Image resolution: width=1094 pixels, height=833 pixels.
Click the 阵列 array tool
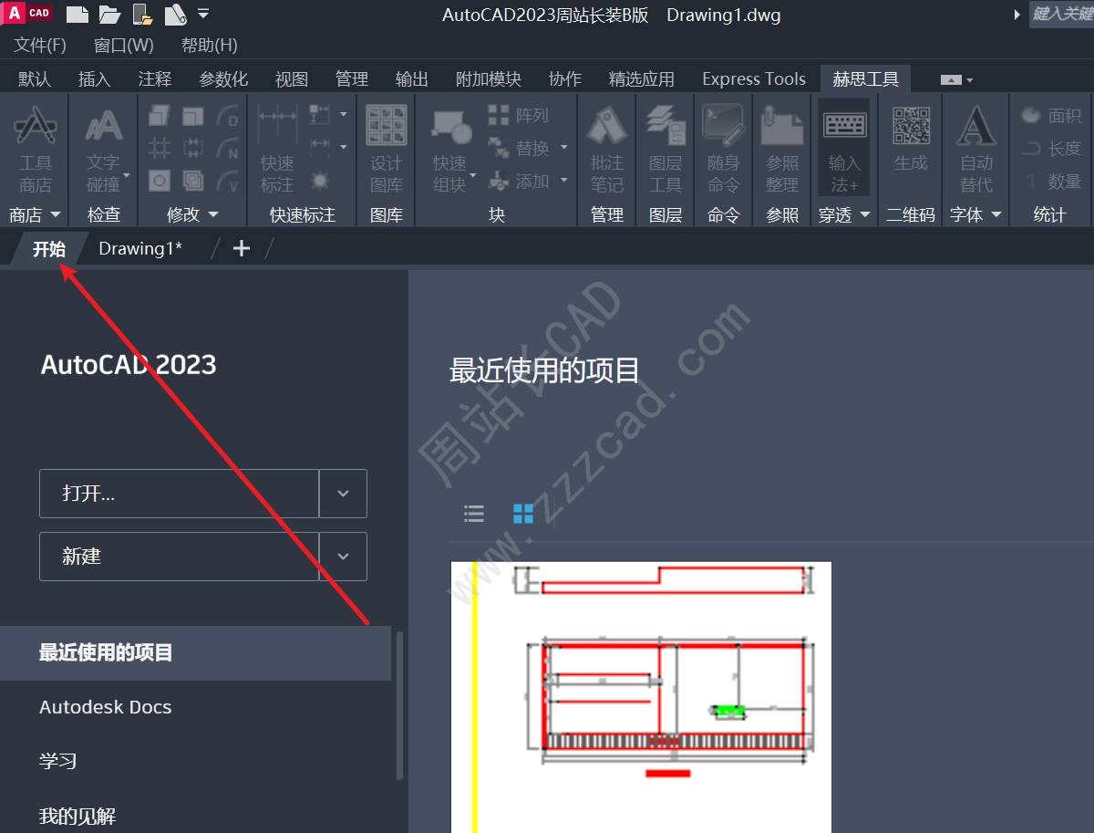coord(518,115)
